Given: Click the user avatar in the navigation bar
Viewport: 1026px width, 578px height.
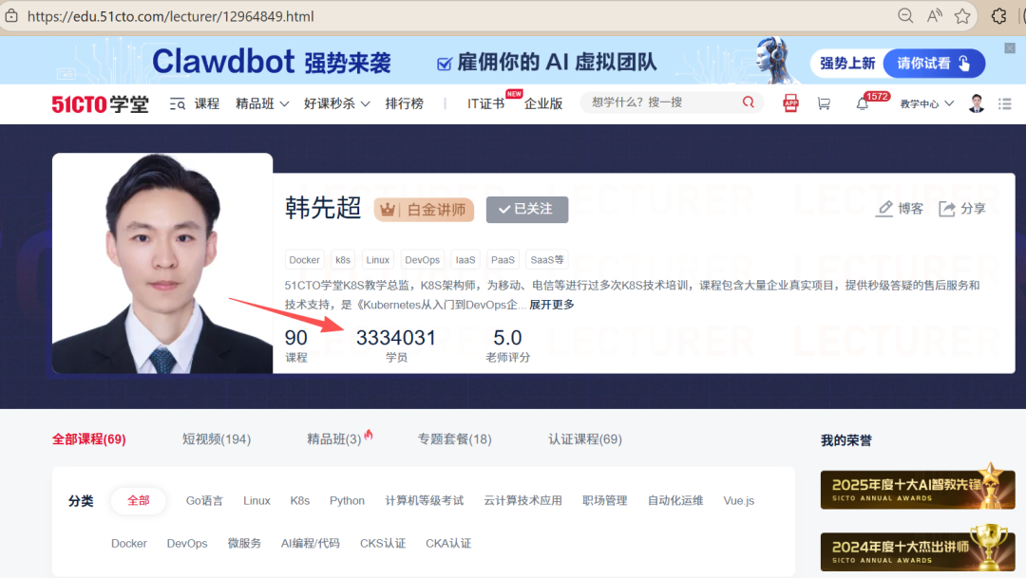Looking at the screenshot, I should [977, 103].
